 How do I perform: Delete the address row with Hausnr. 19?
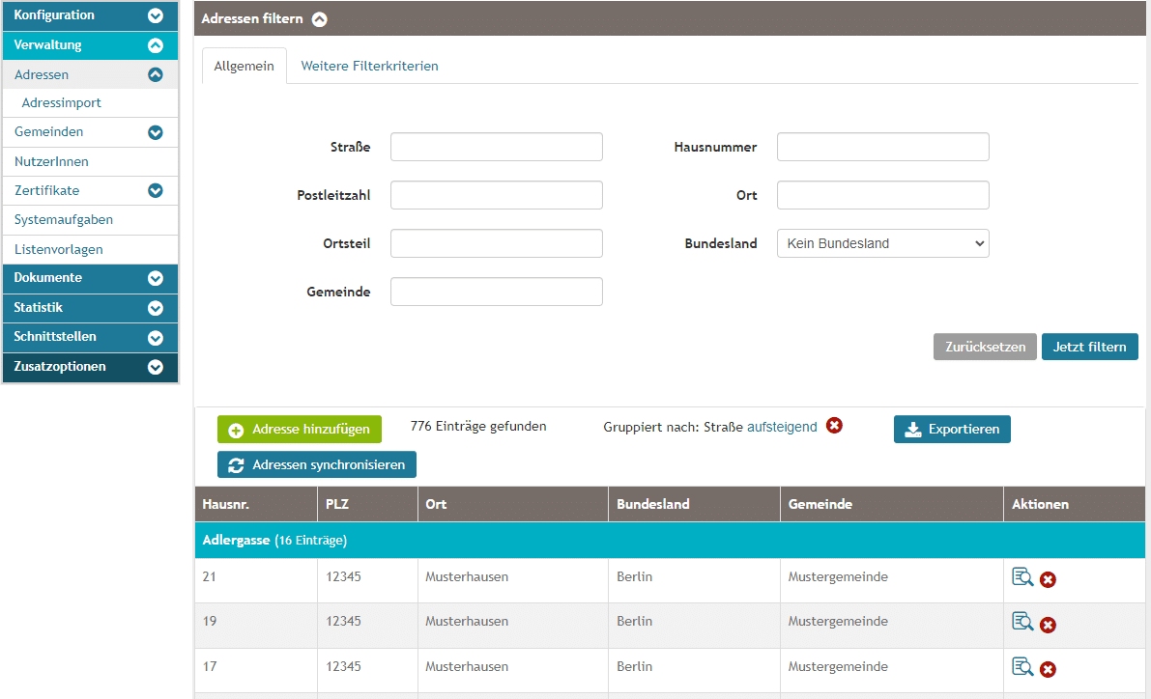(x=1048, y=625)
